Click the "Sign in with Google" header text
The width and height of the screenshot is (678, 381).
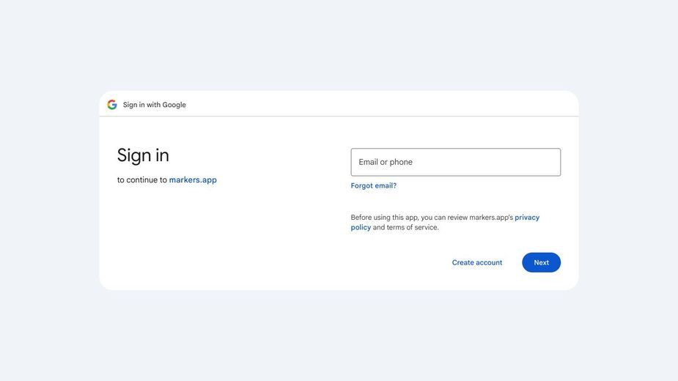(155, 105)
